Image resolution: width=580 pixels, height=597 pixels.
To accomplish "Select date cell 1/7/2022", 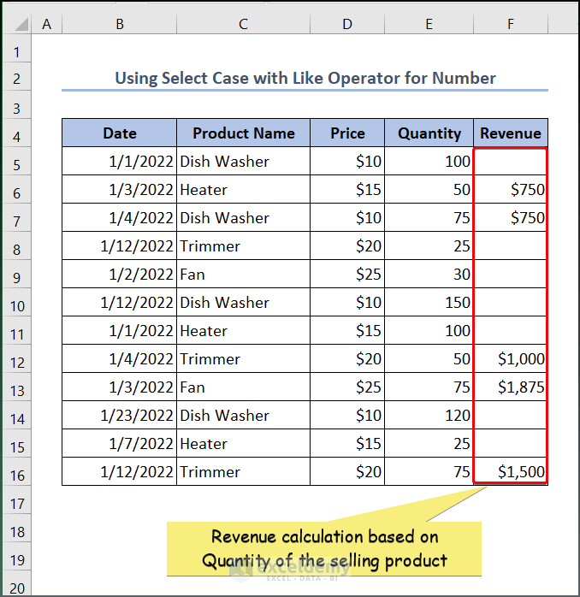I will 119,444.
